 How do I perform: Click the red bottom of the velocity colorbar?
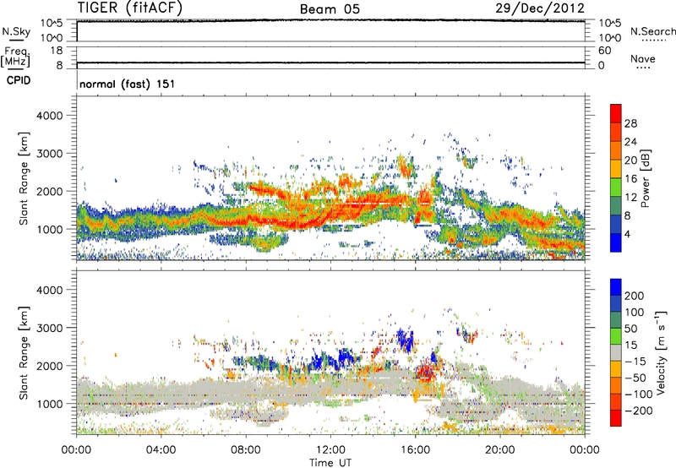[616, 418]
